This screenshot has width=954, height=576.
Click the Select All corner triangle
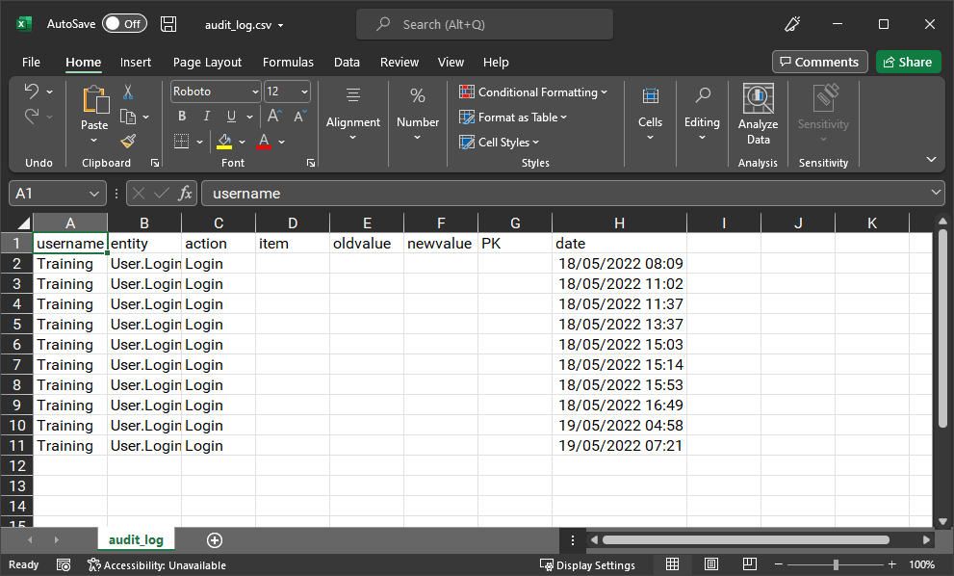[24, 223]
